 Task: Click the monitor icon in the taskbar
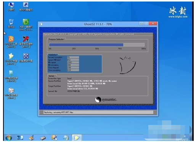pos(20,138)
